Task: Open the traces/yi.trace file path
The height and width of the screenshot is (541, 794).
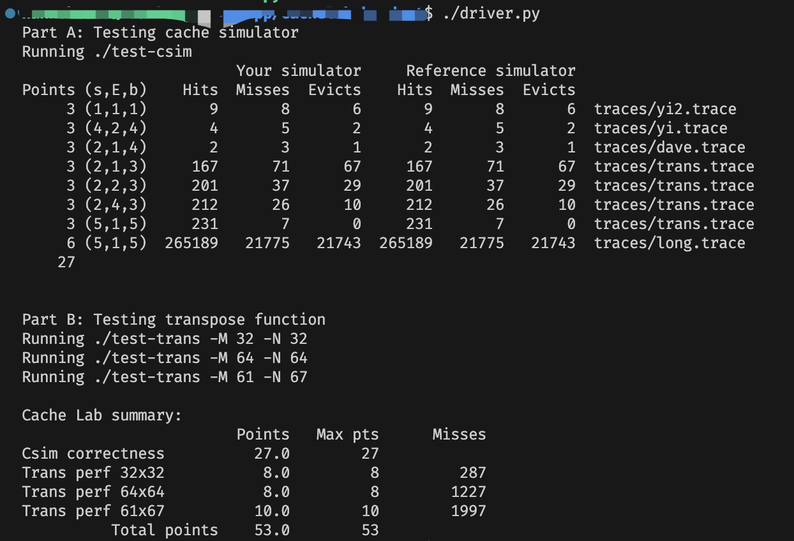Action: point(660,128)
